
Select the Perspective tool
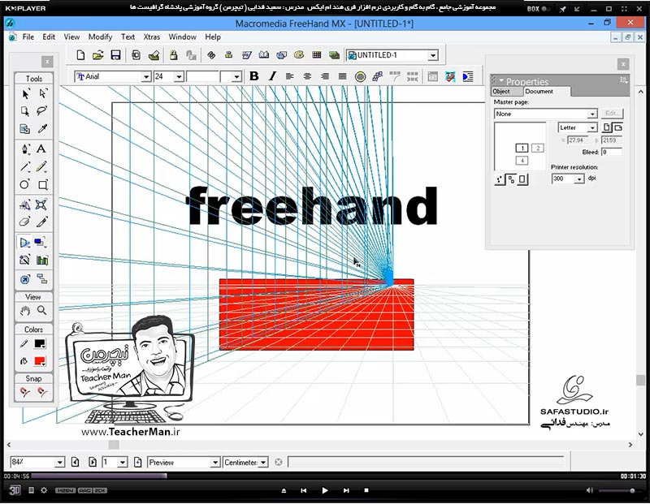tap(25, 243)
